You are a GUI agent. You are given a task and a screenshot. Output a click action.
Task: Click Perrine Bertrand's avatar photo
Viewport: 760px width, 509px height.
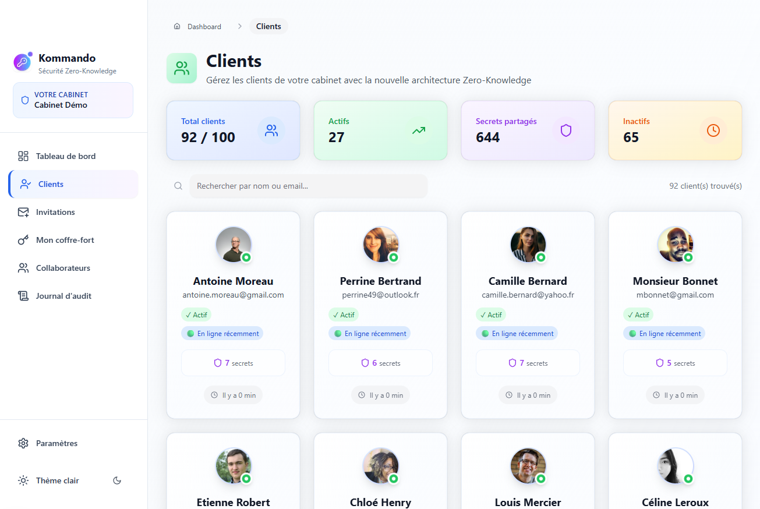click(x=381, y=244)
